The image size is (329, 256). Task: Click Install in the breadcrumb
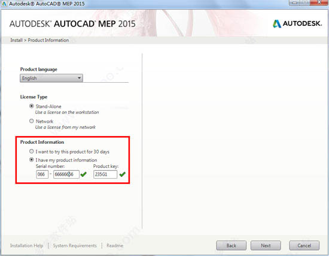pos(16,40)
